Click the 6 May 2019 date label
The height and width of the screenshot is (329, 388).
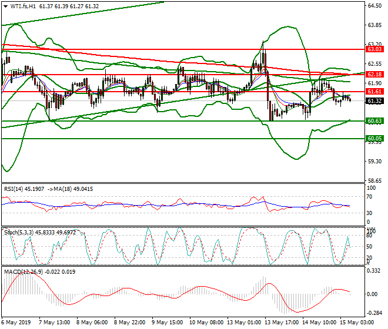pos(16,323)
